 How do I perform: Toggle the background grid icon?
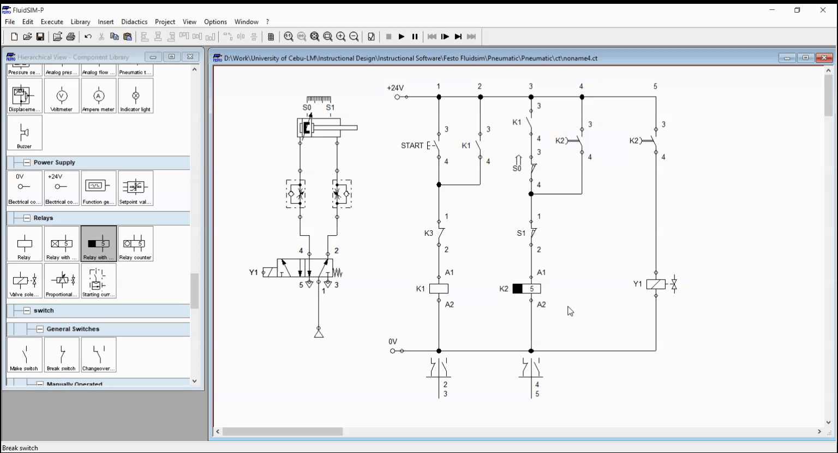(271, 37)
